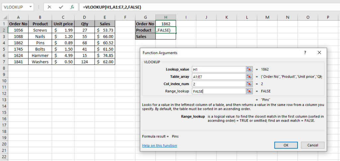The image size is (340, 161).
Task: Click the Qty header cell
Action: coord(85,24)
